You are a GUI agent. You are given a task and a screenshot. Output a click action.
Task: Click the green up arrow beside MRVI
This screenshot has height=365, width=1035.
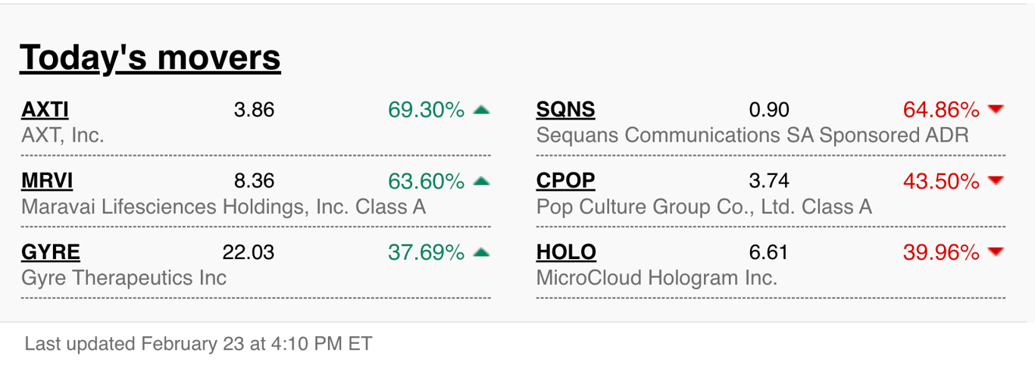(x=481, y=181)
